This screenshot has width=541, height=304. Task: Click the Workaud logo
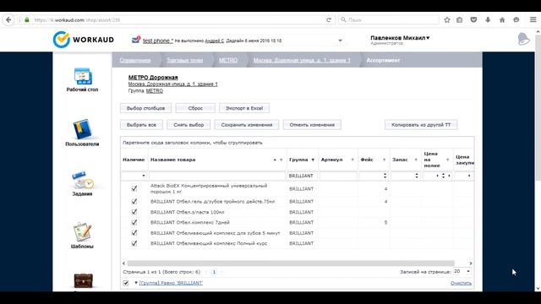point(84,40)
